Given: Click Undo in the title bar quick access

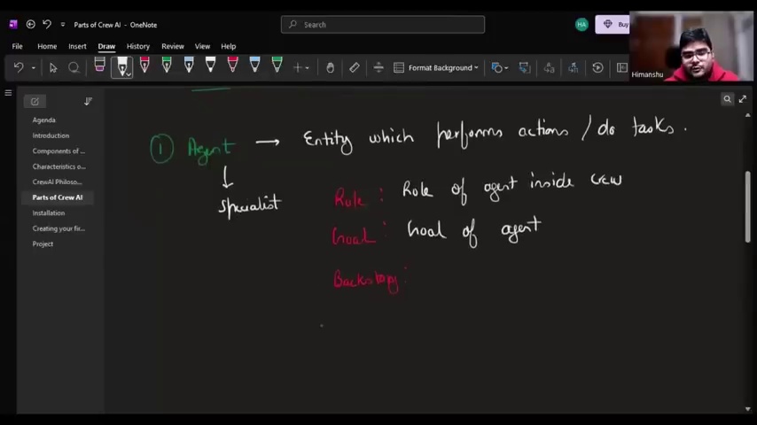Looking at the screenshot, I should point(47,24).
